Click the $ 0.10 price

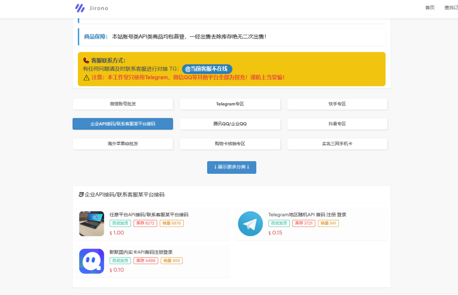tap(117, 270)
